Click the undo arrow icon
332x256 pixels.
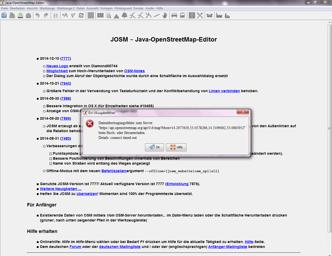(38, 16)
